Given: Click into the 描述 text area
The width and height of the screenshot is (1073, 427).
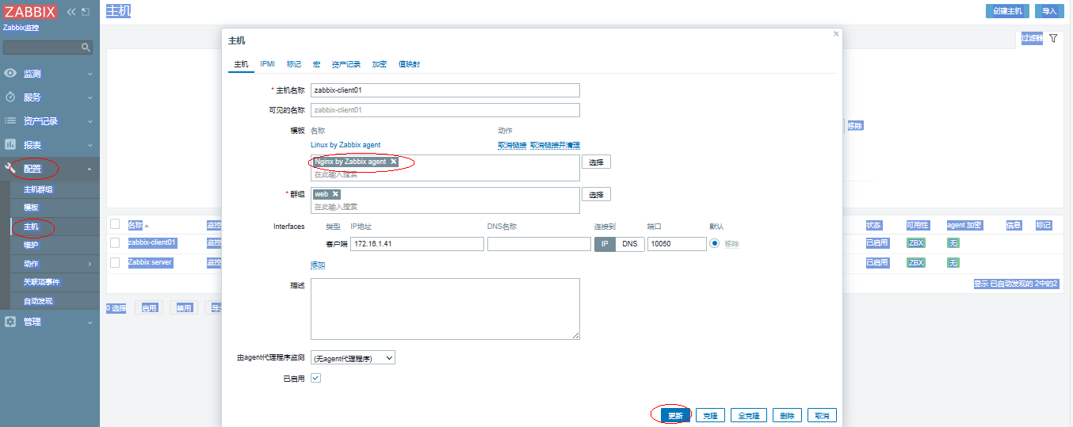Looking at the screenshot, I should (x=445, y=308).
